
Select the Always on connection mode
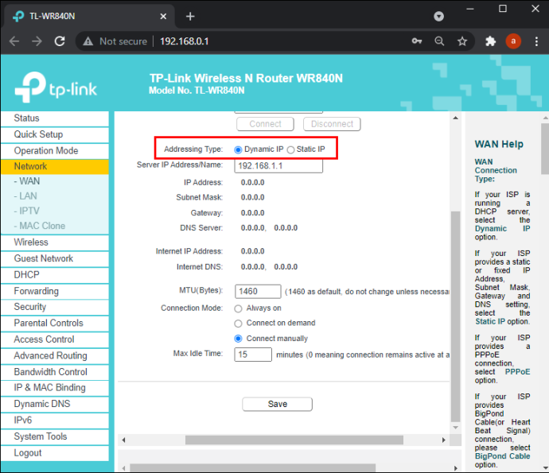(238, 308)
